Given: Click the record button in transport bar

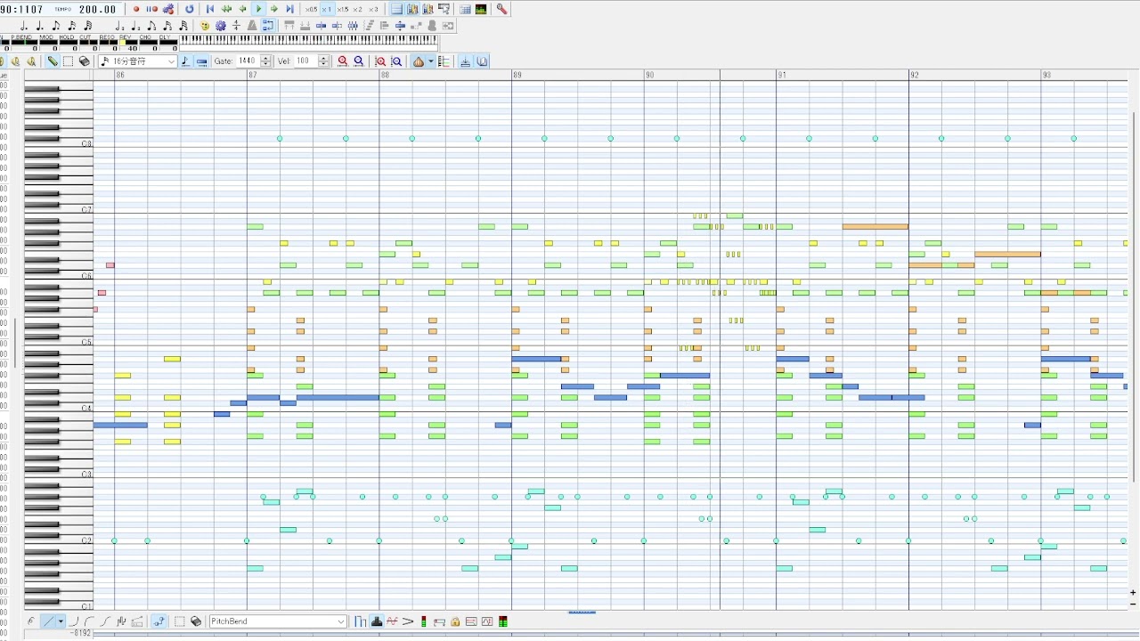Looking at the screenshot, I should point(136,9).
